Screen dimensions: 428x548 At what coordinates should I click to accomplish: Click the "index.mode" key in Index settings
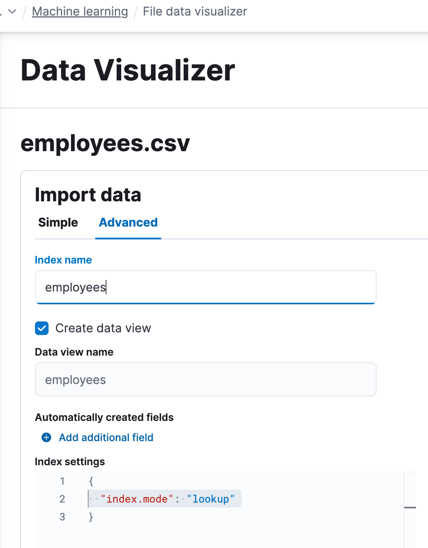pos(137,499)
